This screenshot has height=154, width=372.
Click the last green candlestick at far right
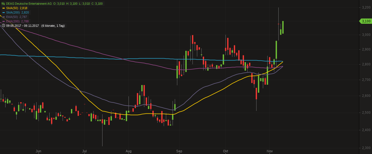point(283,27)
